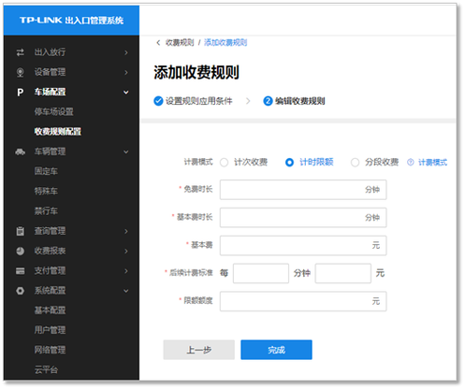
Task: Open 基本配置 in the sidebar
Action: click(50, 310)
